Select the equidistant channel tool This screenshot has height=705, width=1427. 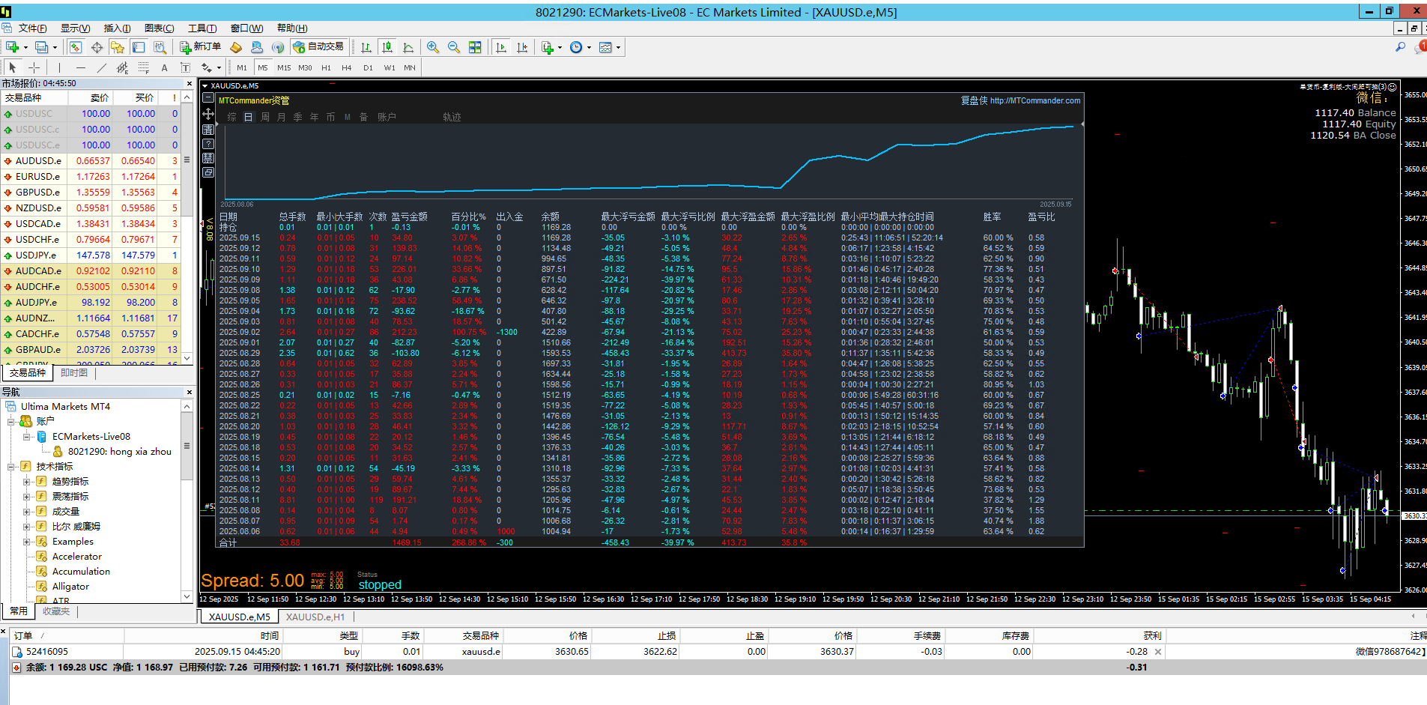coord(123,67)
